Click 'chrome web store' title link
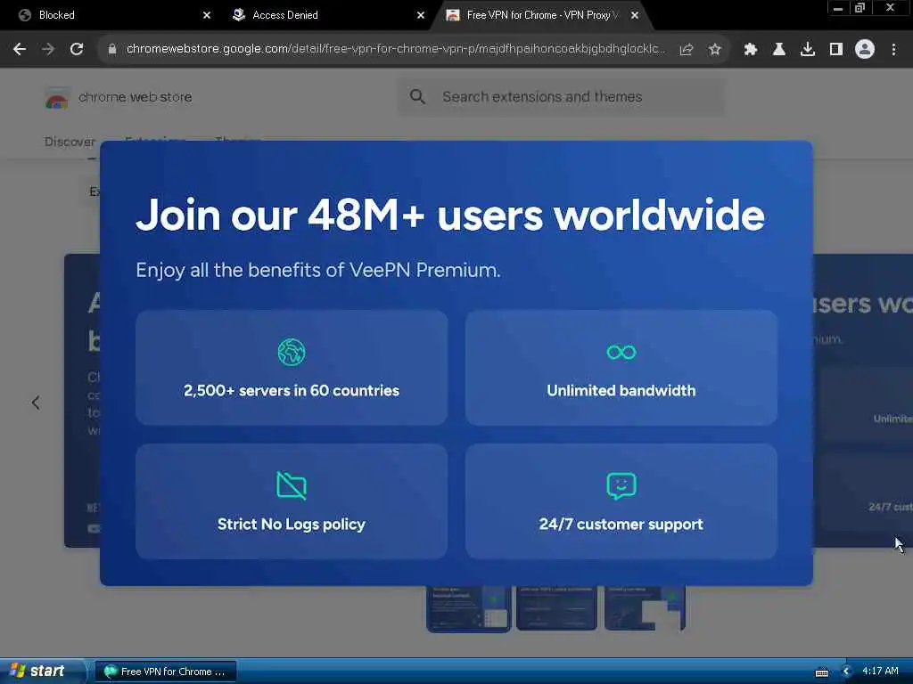 coord(136,97)
